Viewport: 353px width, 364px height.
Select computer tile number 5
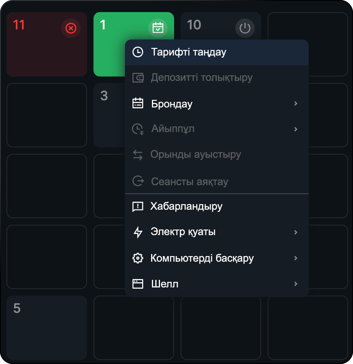(47, 328)
